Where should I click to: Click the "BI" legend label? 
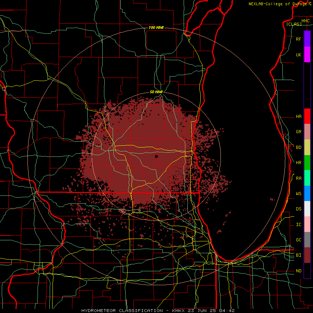(x=298, y=255)
